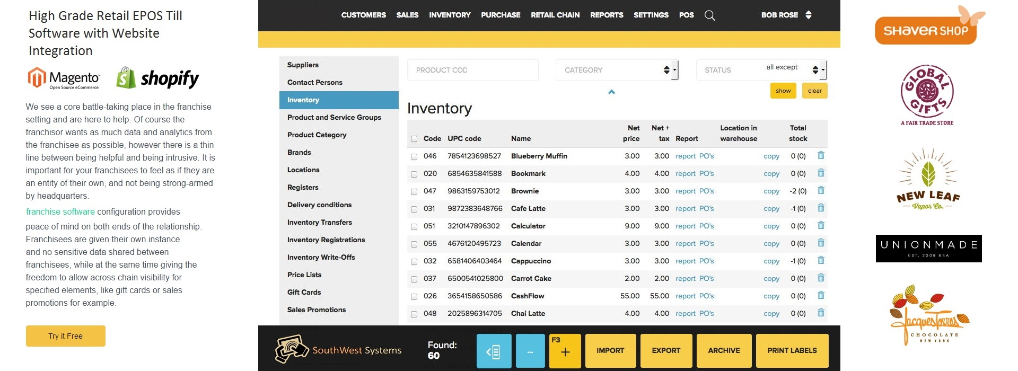Tick the checkbox for the Bookmark row
This screenshot has height=371, width=1018.
coord(414,174)
